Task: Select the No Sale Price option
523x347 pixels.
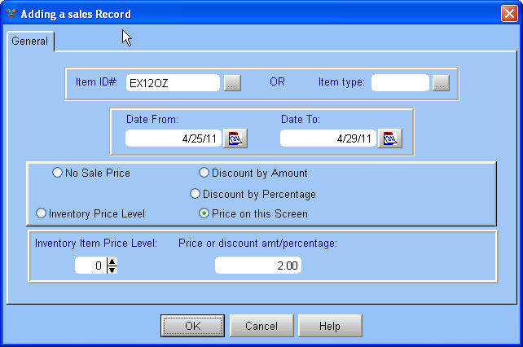Action: (57, 173)
